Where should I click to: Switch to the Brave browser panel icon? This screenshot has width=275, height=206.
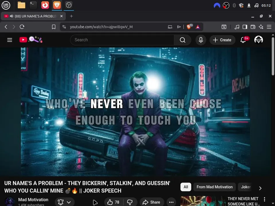[x=57, y=5]
